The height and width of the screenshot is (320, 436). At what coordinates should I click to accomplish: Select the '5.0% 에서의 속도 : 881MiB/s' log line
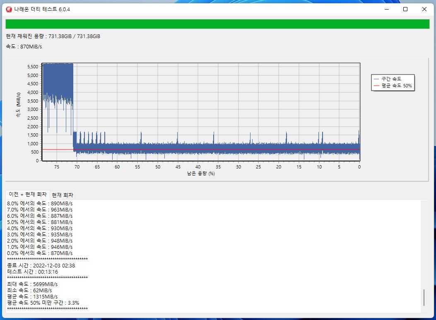pyautogui.click(x=40, y=222)
